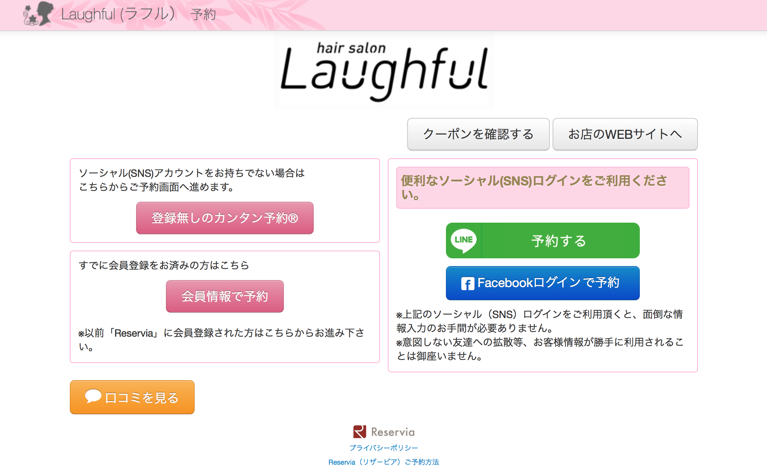Open クーポンを確認する button
Viewport: 767px width, 474px height.
[478, 134]
